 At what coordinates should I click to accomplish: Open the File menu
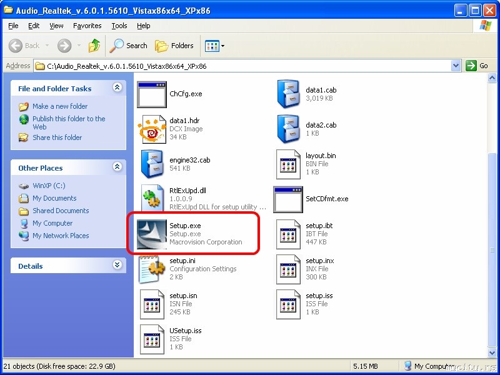[x=13, y=26]
